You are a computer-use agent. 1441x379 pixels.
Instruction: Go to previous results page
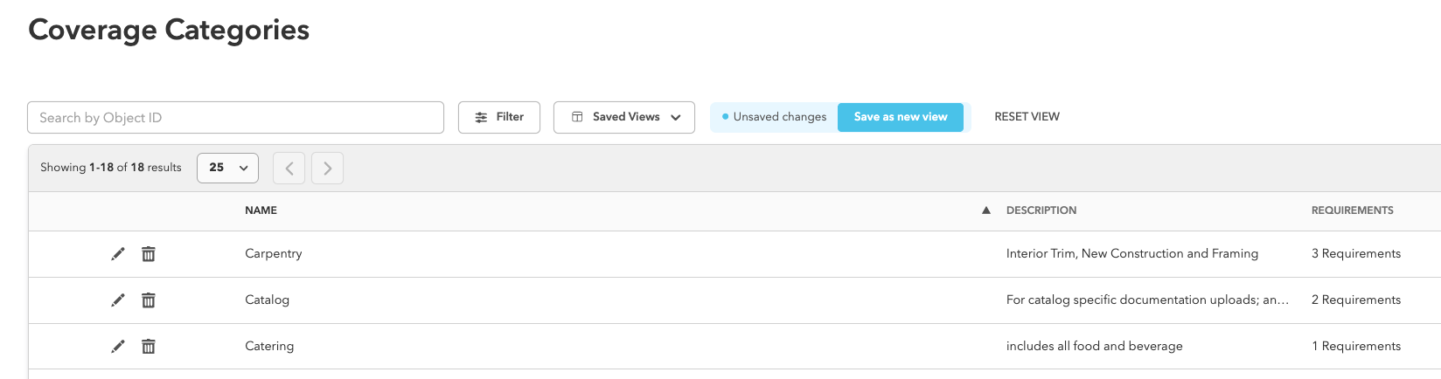pos(289,168)
